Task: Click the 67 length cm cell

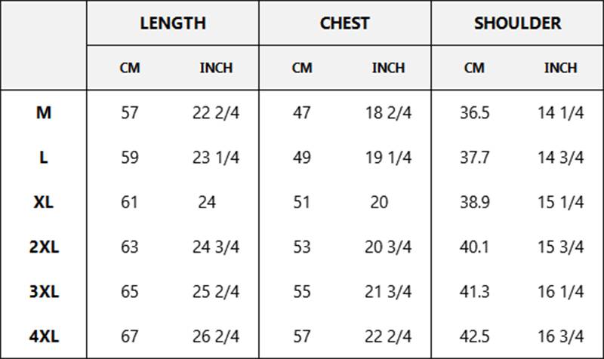Action: pyautogui.click(x=129, y=336)
